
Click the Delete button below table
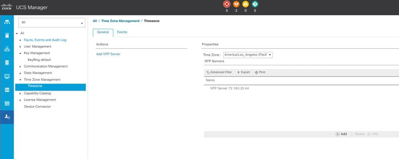[x=357, y=134]
